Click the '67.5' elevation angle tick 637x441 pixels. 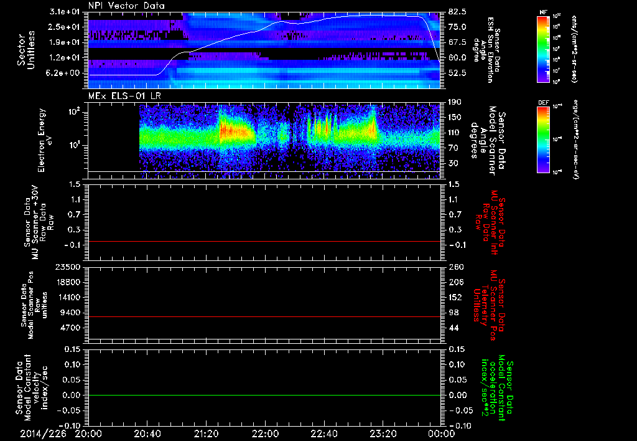457,42
